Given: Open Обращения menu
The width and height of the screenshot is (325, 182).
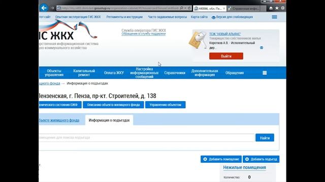Looking at the screenshot, I should 235,73.
